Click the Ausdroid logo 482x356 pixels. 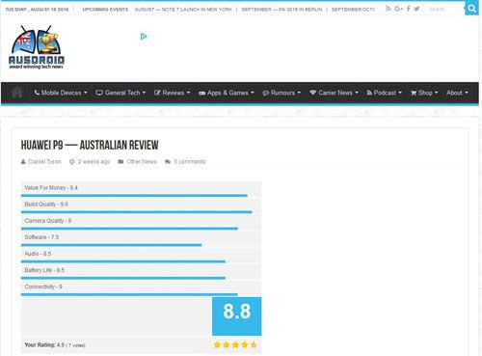[x=37, y=47]
